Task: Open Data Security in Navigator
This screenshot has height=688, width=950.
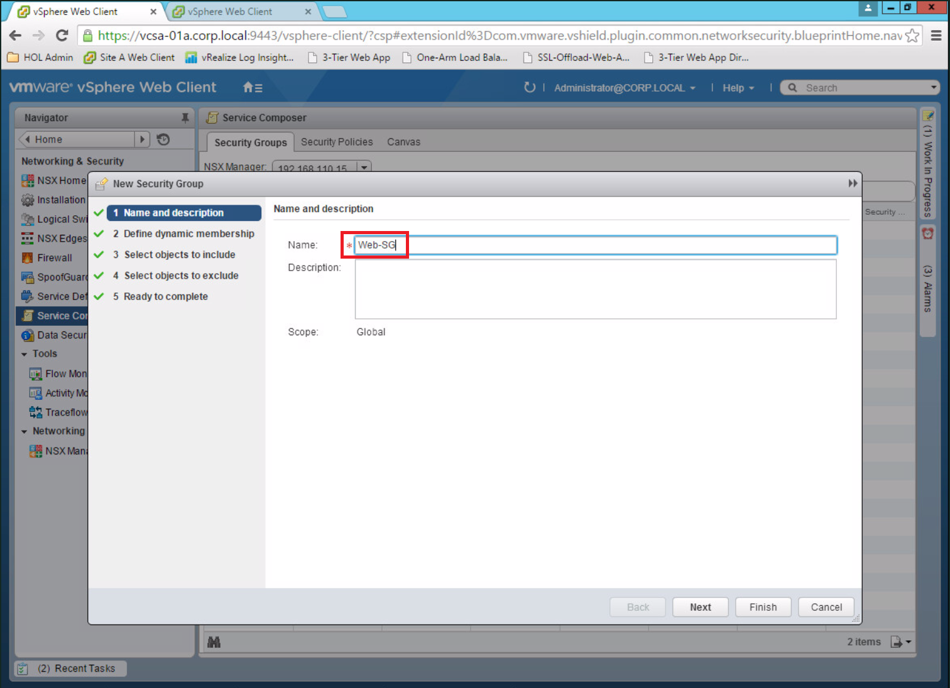Action: (x=53, y=335)
